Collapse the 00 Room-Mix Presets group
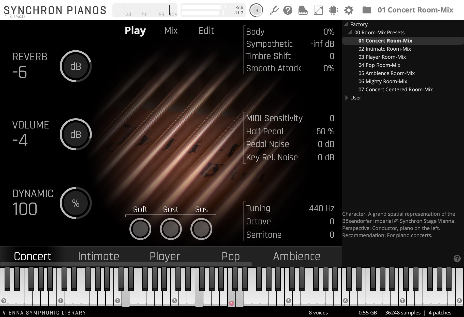 350,33
